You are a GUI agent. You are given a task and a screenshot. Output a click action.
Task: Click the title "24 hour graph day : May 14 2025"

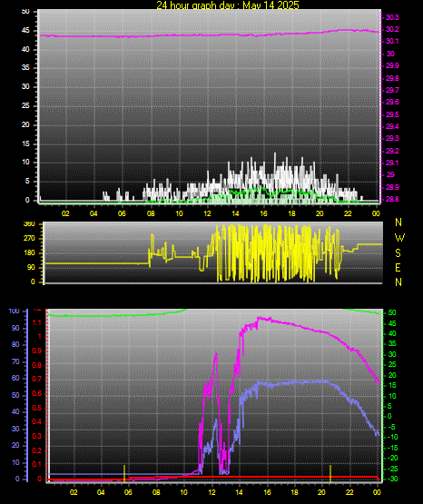pyautogui.click(x=228, y=5)
